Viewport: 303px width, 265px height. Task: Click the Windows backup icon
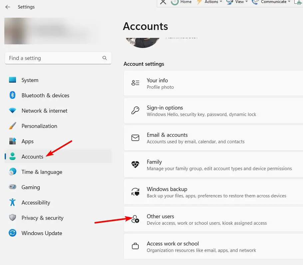click(x=135, y=192)
